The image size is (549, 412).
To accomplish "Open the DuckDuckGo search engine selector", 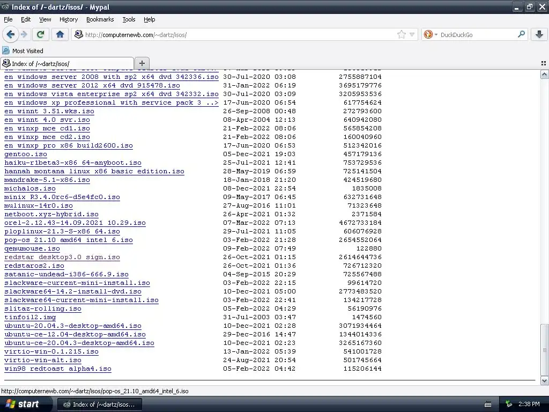I will coord(431,34).
